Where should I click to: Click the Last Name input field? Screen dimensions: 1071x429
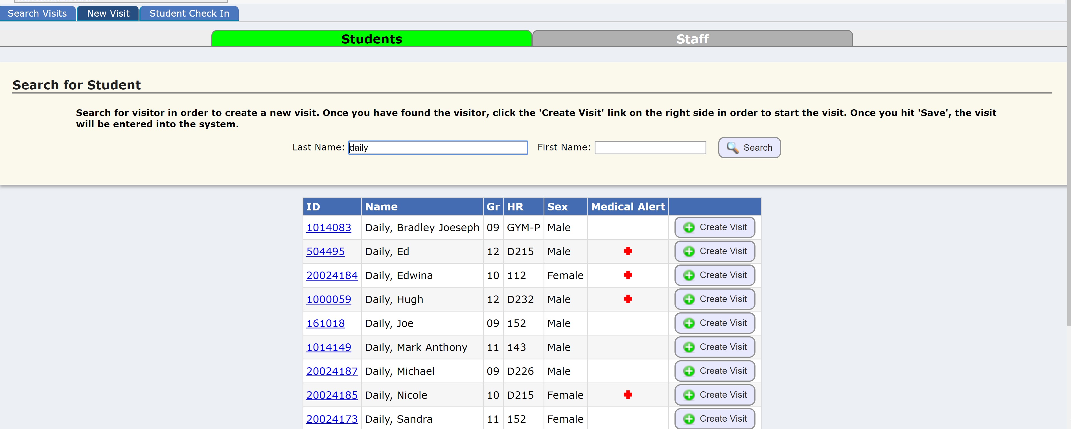coord(438,148)
